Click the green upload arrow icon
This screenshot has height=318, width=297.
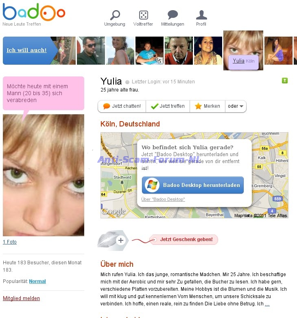click(285, 81)
